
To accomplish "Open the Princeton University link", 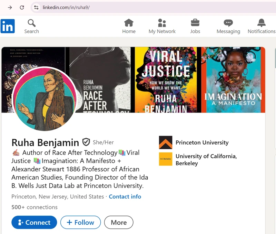I will pyautogui.click(x=202, y=142).
